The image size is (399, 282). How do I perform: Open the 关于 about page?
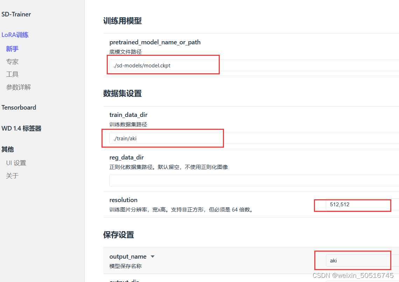pos(12,176)
